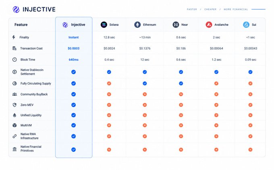
Task: Click Injective's Instant finality value
Action: tap(74, 37)
